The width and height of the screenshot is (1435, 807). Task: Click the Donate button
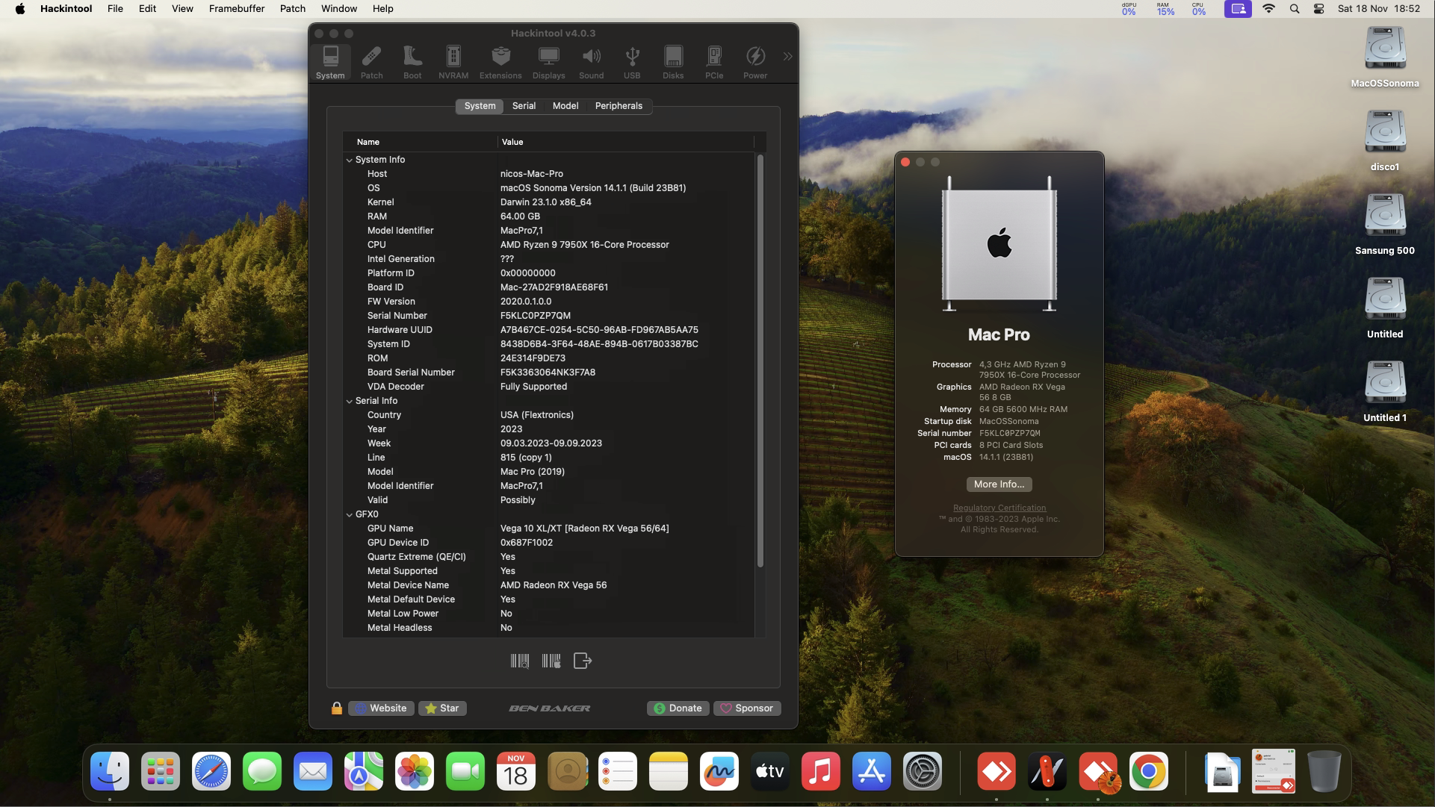[678, 708]
